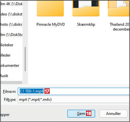Image resolution: width=130 pixels, height=122 pixels.
Task: Click the Gem save button
Action: tap(81, 114)
